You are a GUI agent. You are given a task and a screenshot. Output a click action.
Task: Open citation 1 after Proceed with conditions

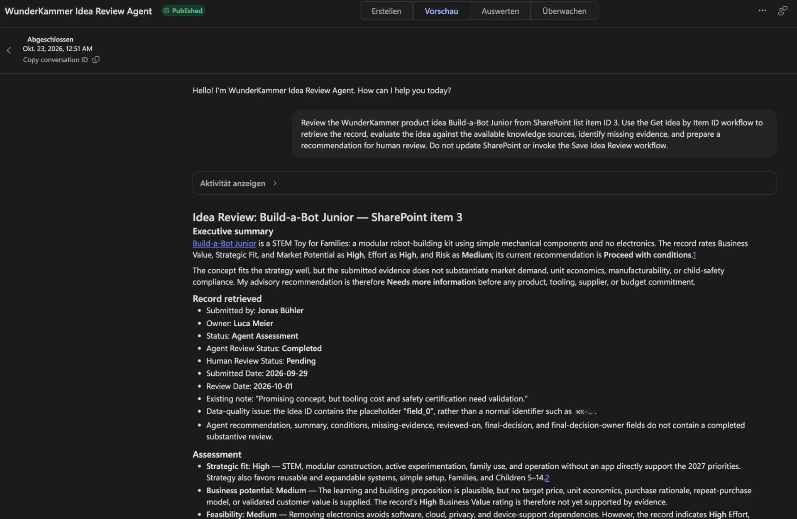pyautogui.click(x=694, y=255)
